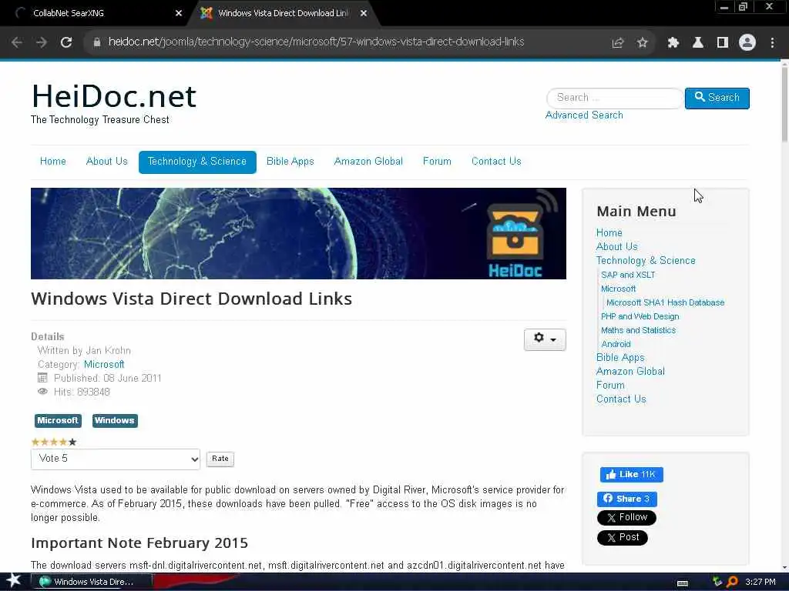Close the Windows Vista Direct Download tab
The image size is (789, 591).
click(x=364, y=14)
